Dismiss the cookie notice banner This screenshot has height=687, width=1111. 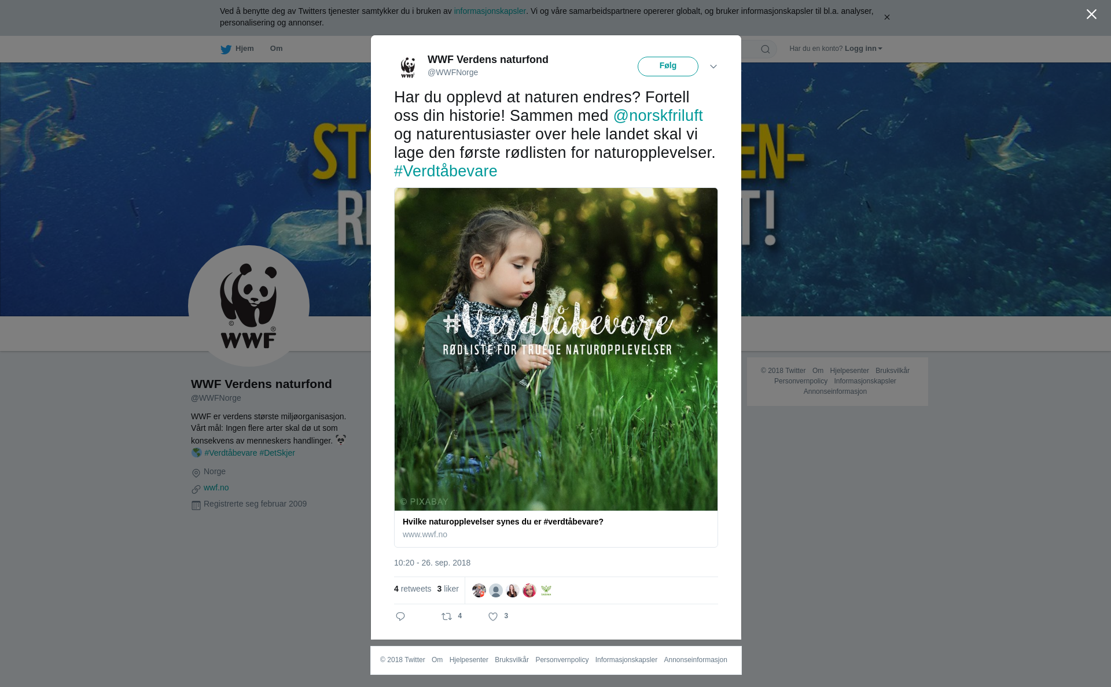(886, 17)
